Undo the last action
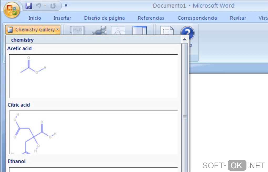 click(x=38, y=6)
